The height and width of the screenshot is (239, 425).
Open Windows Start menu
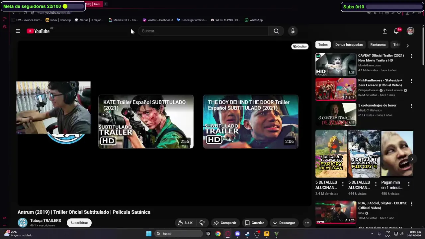(x=149, y=234)
